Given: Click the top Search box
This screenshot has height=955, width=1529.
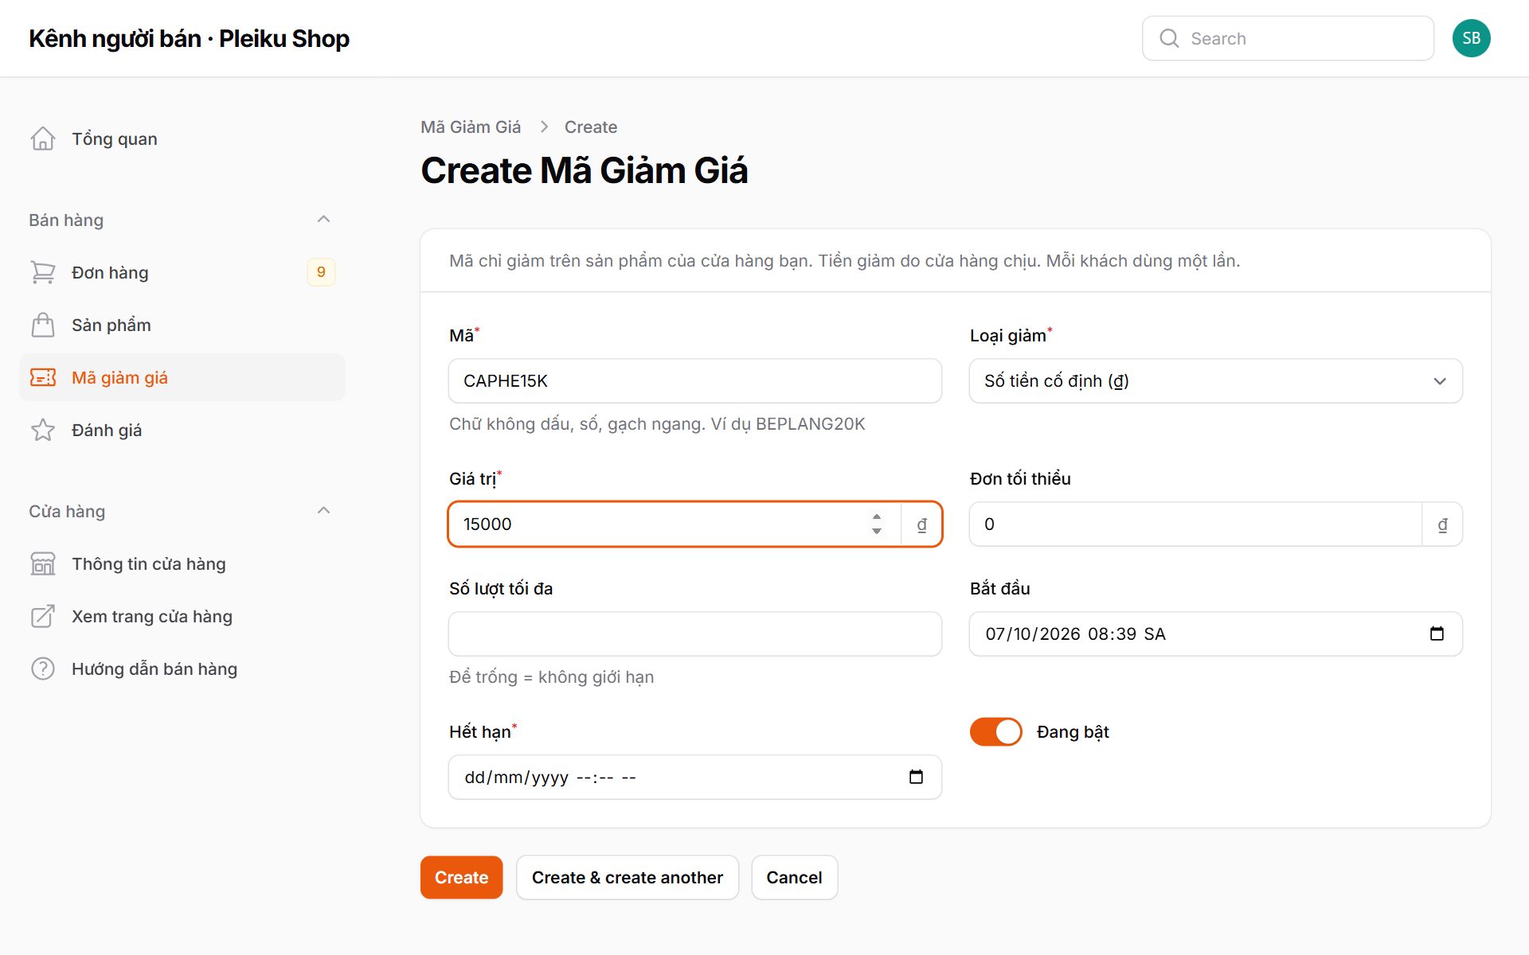Looking at the screenshot, I should coord(1288,38).
